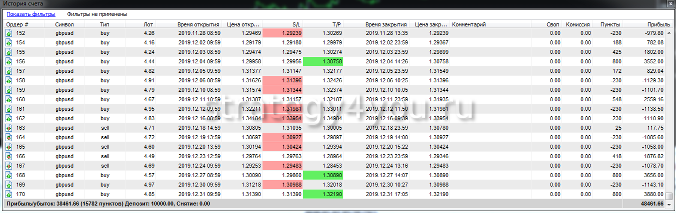
Task: Click the sell icon for order 163
Action: tap(8, 128)
